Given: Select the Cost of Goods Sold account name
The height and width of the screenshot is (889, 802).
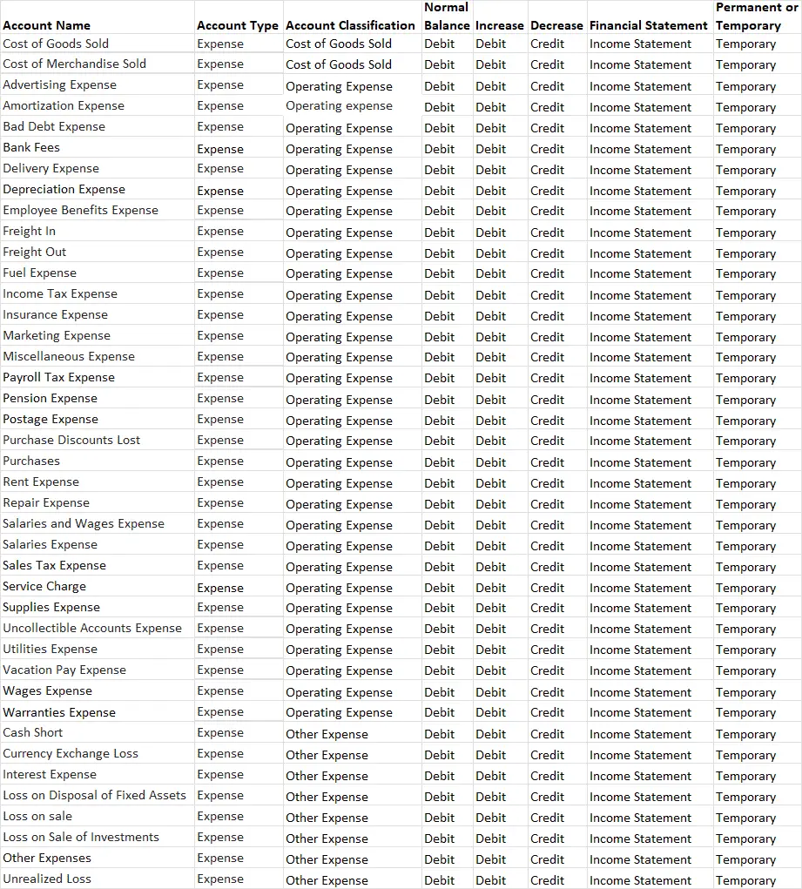Looking at the screenshot, I should 54,43.
